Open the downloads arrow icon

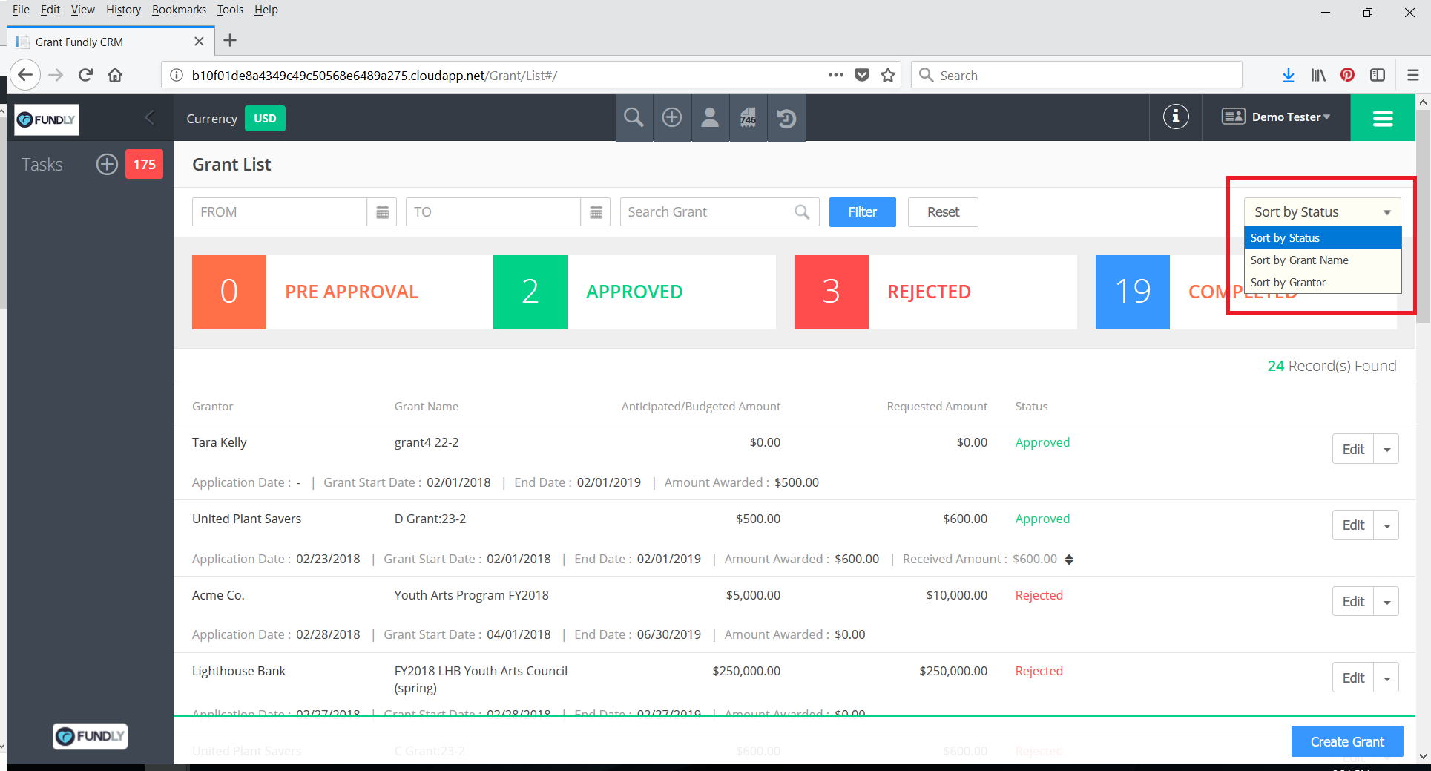pos(1289,75)
